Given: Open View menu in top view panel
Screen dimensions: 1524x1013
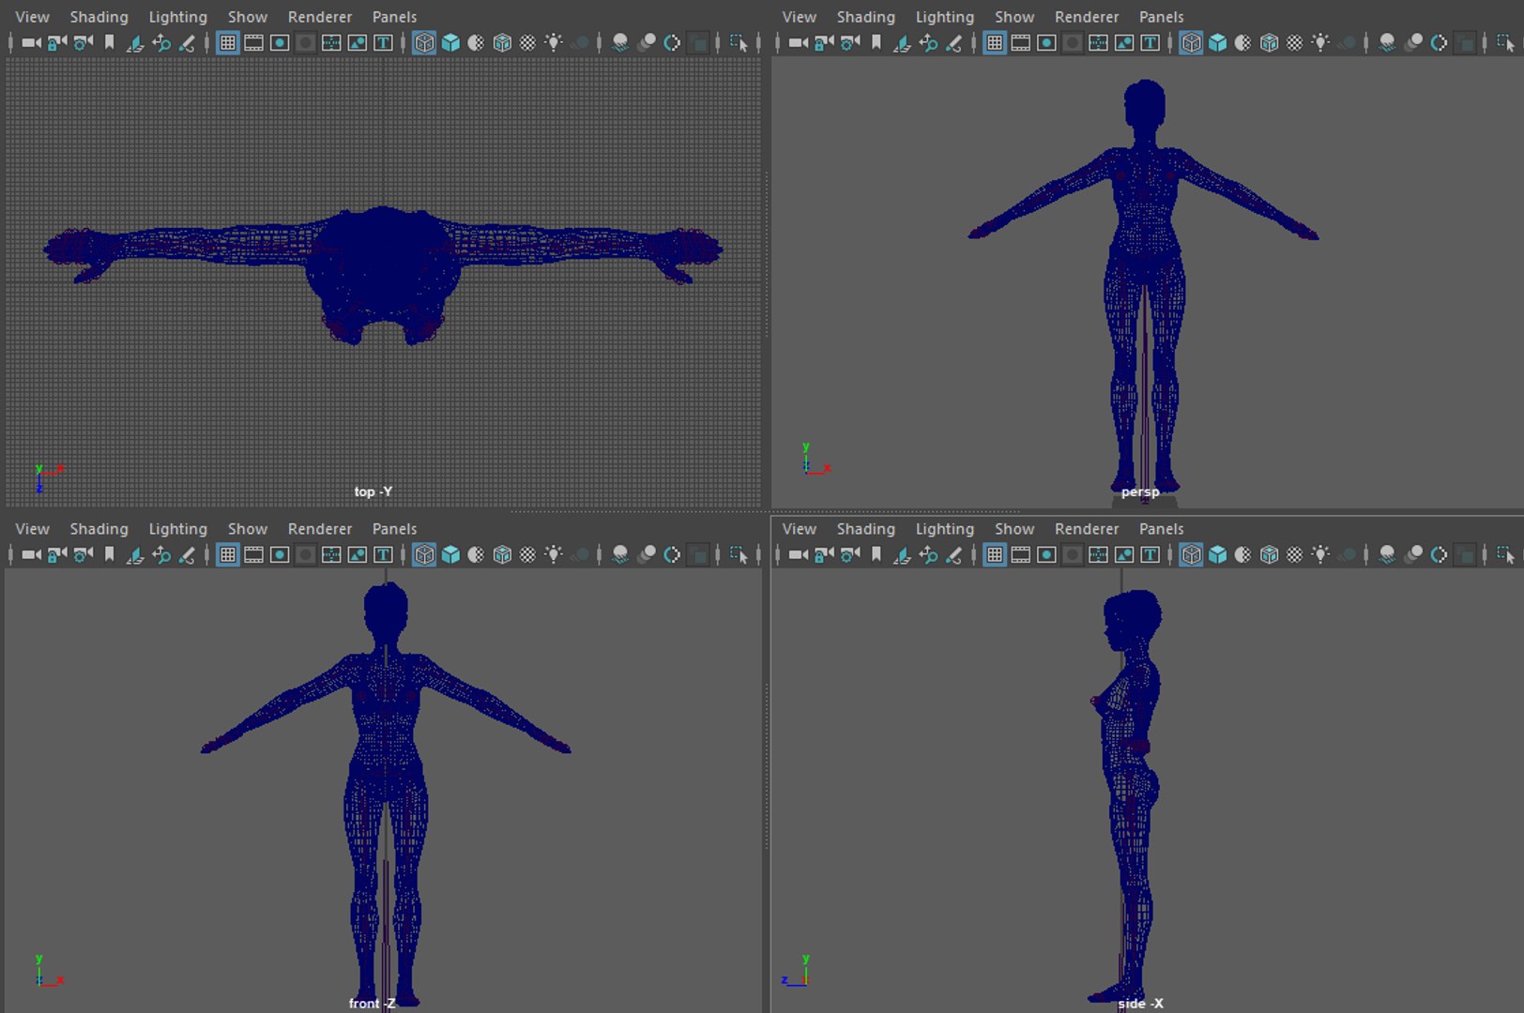Looking at the screenshot, I should pos(32,17).
